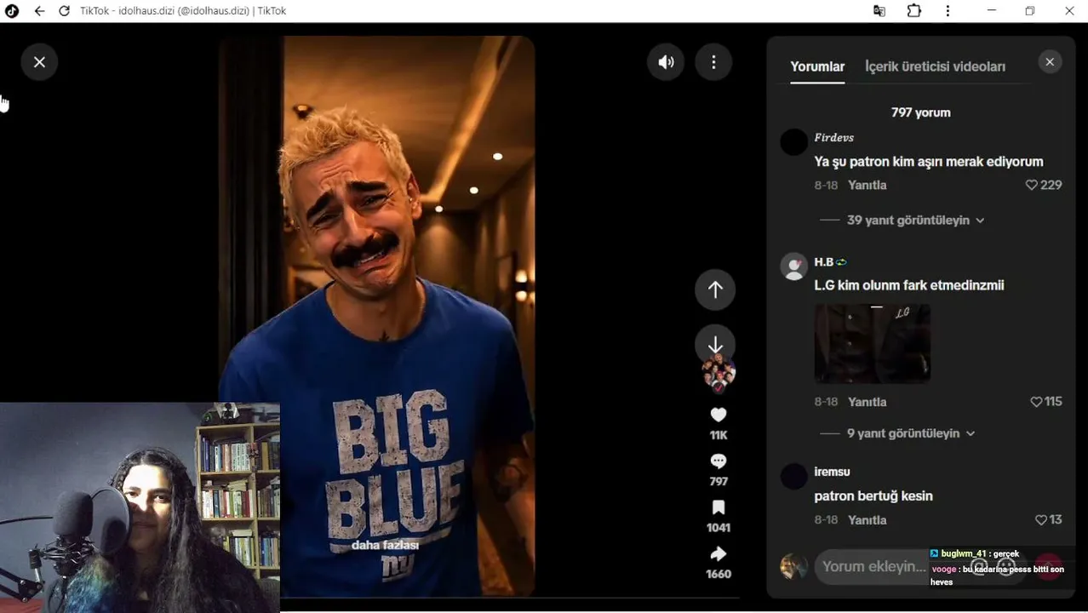Share the video with the arrow icon
1088x613 pixels.
719,553
